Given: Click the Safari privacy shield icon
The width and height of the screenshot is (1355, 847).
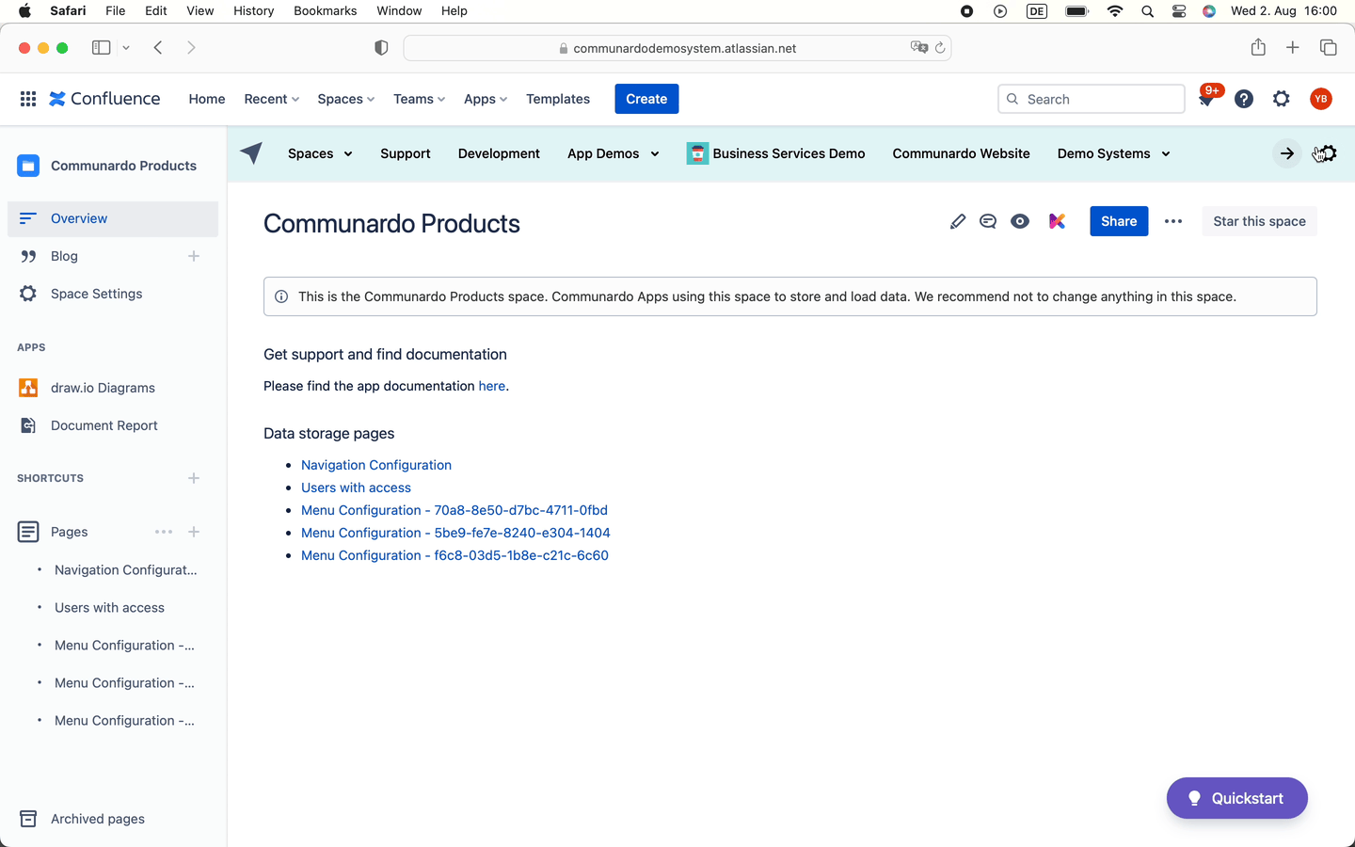Looking at the screenshot, I should (x=381, y=48).
